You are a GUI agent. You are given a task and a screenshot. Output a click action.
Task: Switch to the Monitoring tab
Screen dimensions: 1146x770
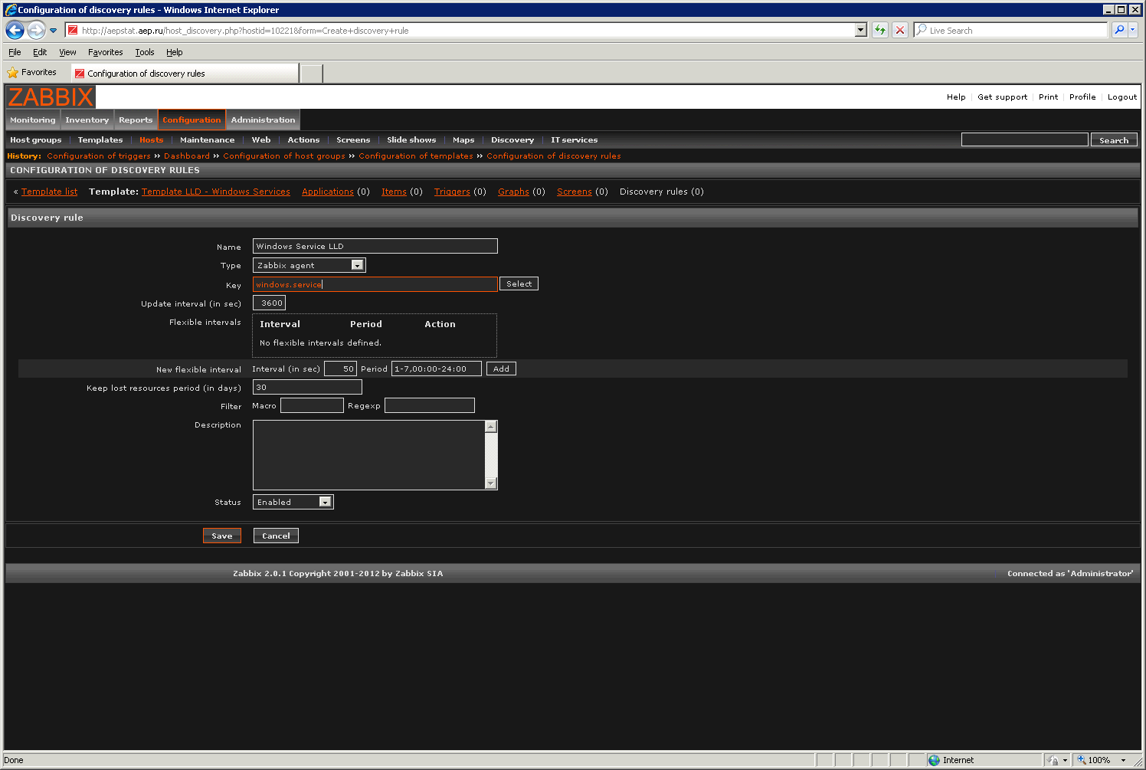(x=33, y=120)
